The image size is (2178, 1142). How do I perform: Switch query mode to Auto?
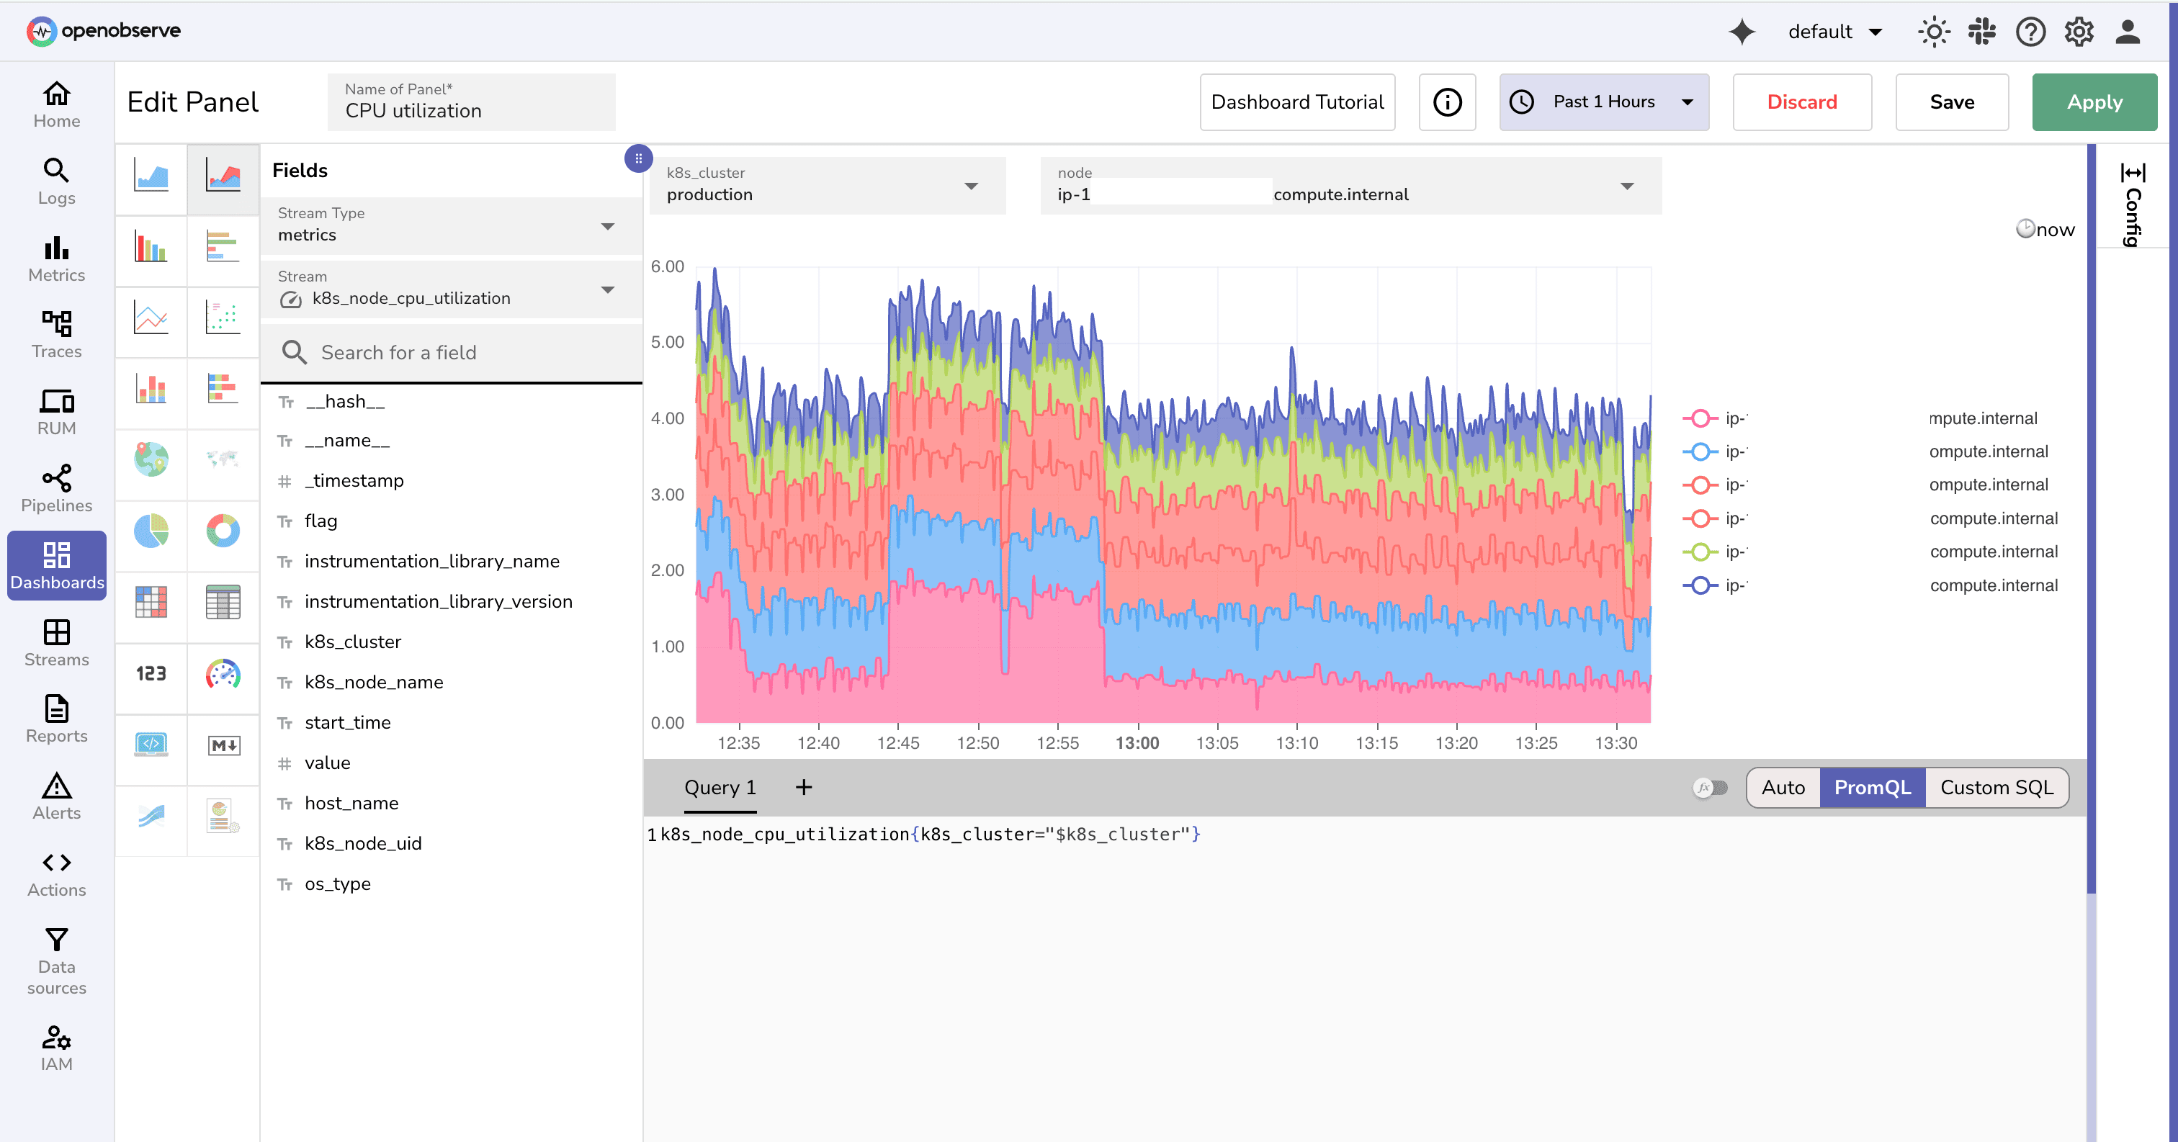[1783, 787]
